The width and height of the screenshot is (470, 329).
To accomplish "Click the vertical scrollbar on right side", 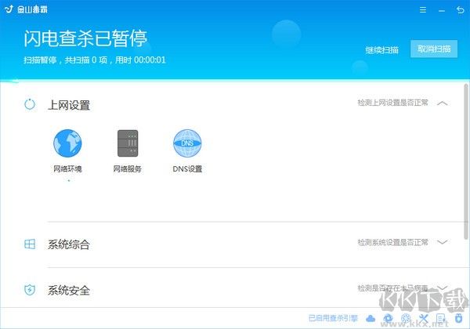I will [466, 161].
